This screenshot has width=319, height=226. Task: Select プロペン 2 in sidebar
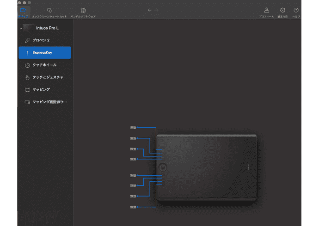(x=44, y=40)
